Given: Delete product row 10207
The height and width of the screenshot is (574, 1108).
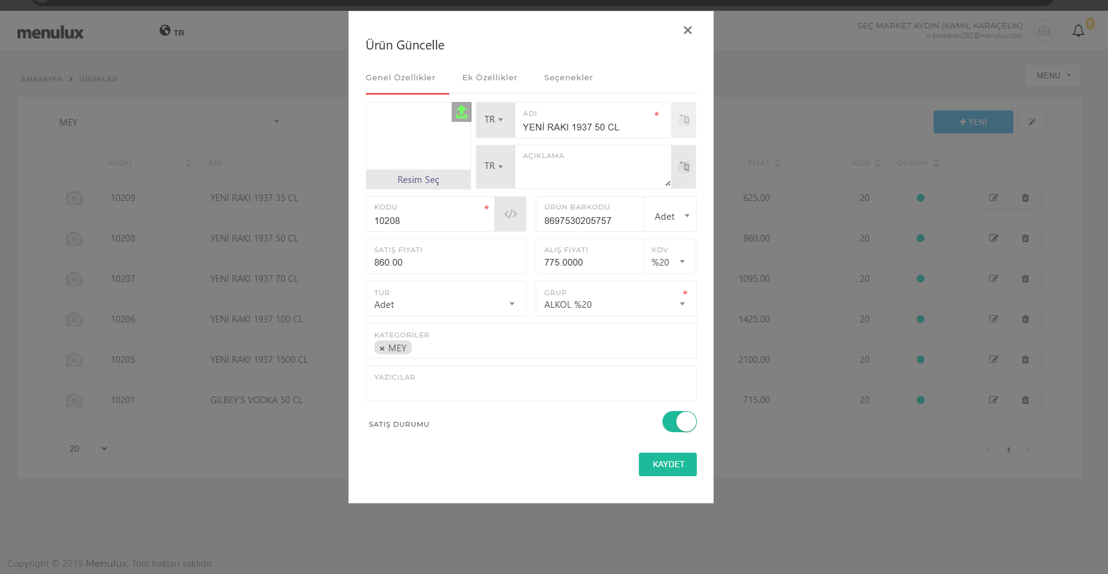Looking at the screenshot, I should [x=1025, y=279].
